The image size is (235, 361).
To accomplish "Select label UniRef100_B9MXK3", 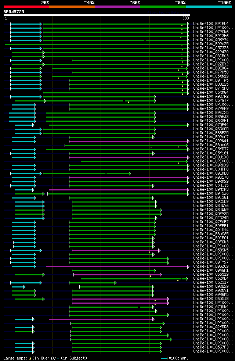I will [x=211, y=190].
